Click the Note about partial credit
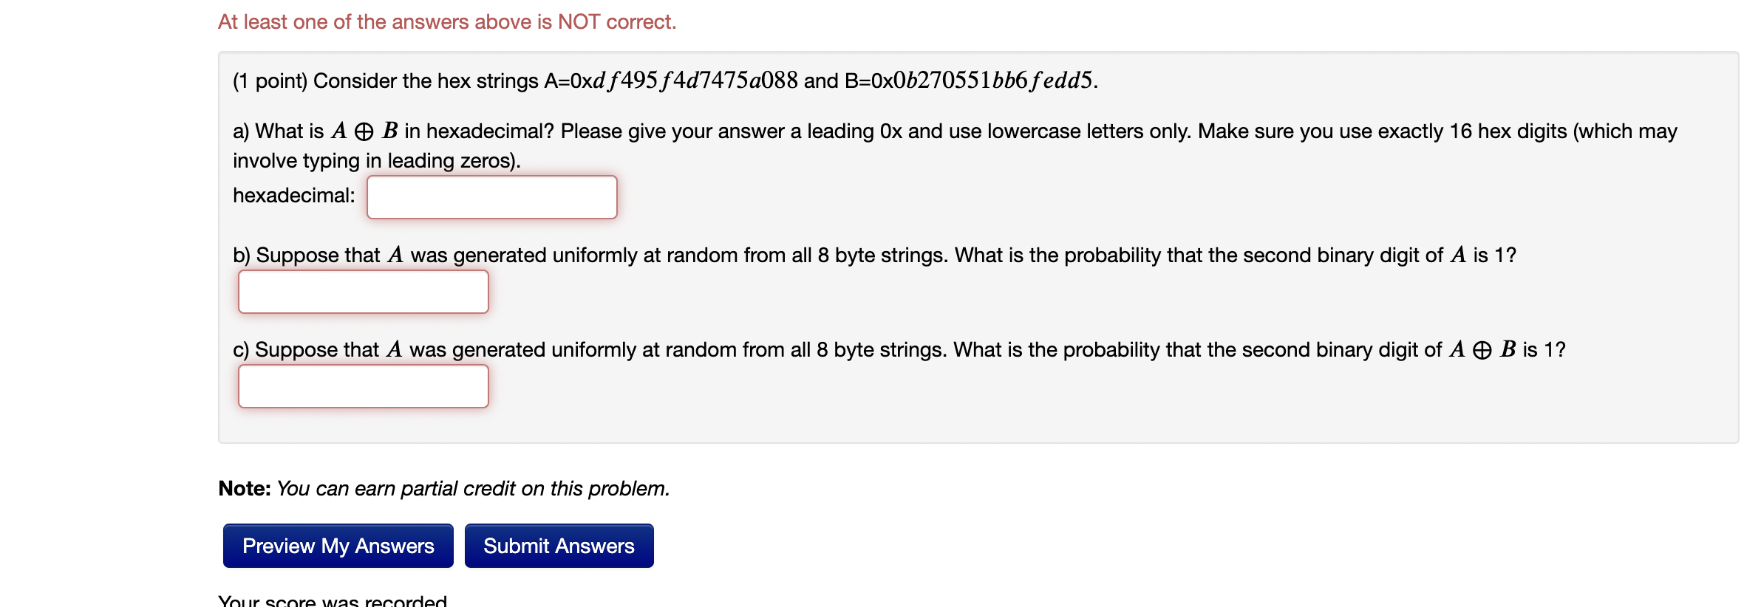This screenshot has height=607, width=1744. pos(443,488)
